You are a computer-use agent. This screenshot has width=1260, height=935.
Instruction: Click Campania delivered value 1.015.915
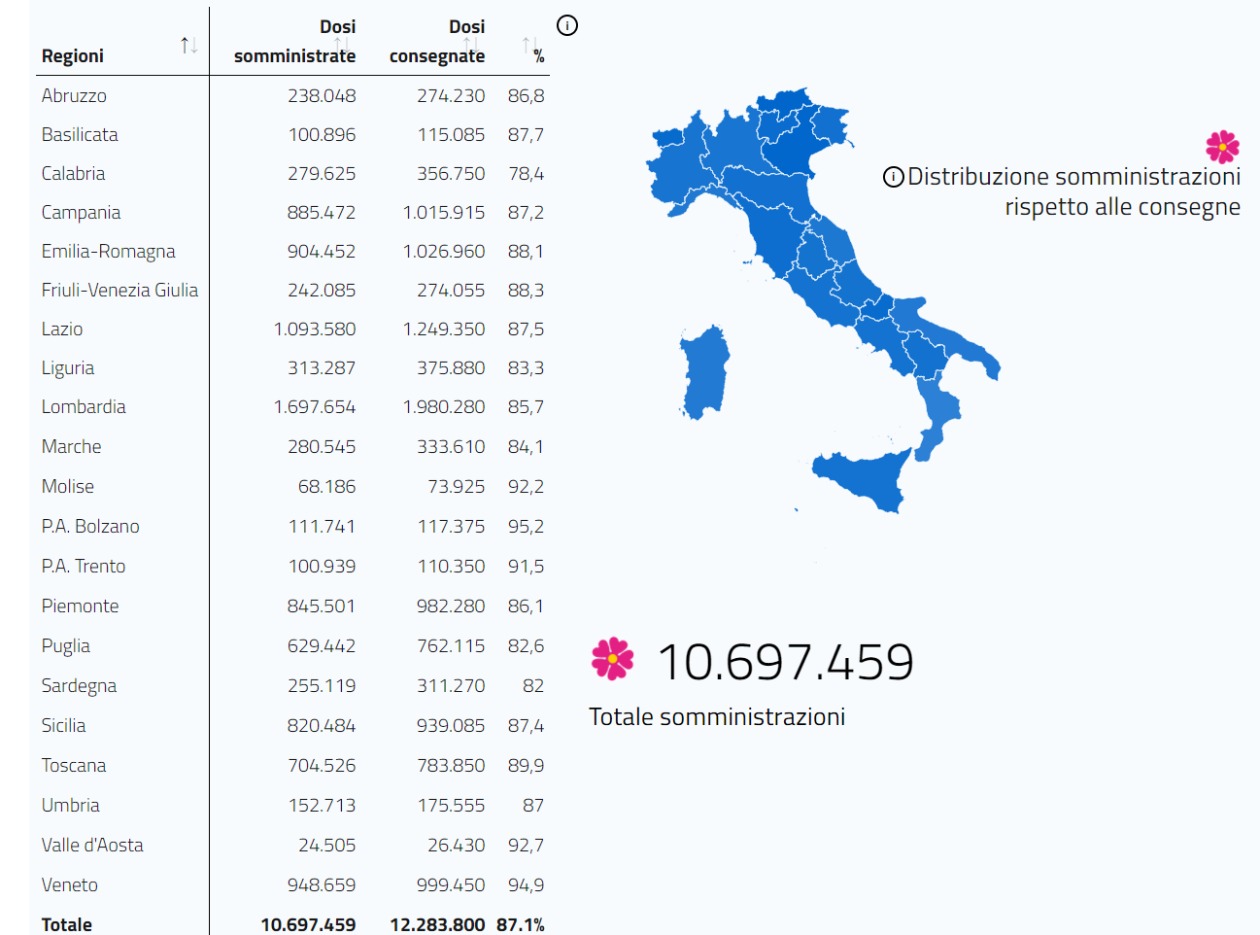[444, 212]
